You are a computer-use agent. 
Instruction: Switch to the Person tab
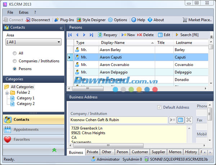(x=122, y=152)
